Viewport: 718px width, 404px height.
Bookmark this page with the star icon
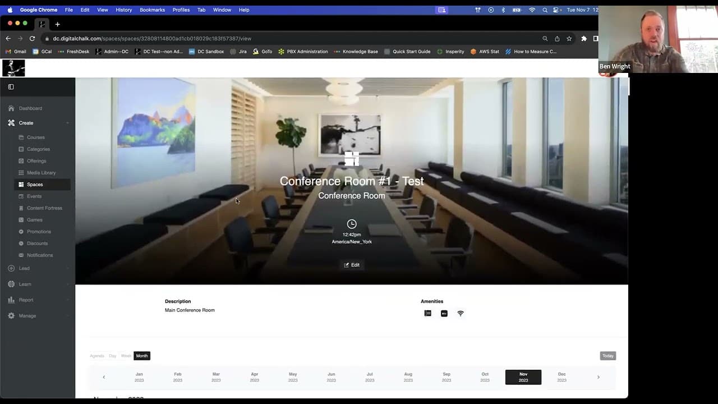(569, 39)
